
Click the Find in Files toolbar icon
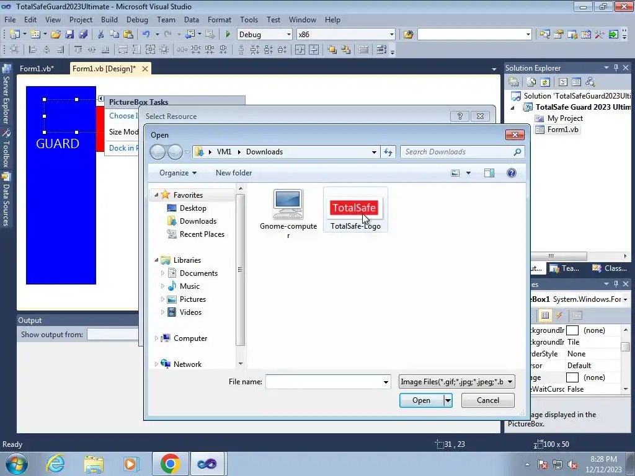click(408, 35)
